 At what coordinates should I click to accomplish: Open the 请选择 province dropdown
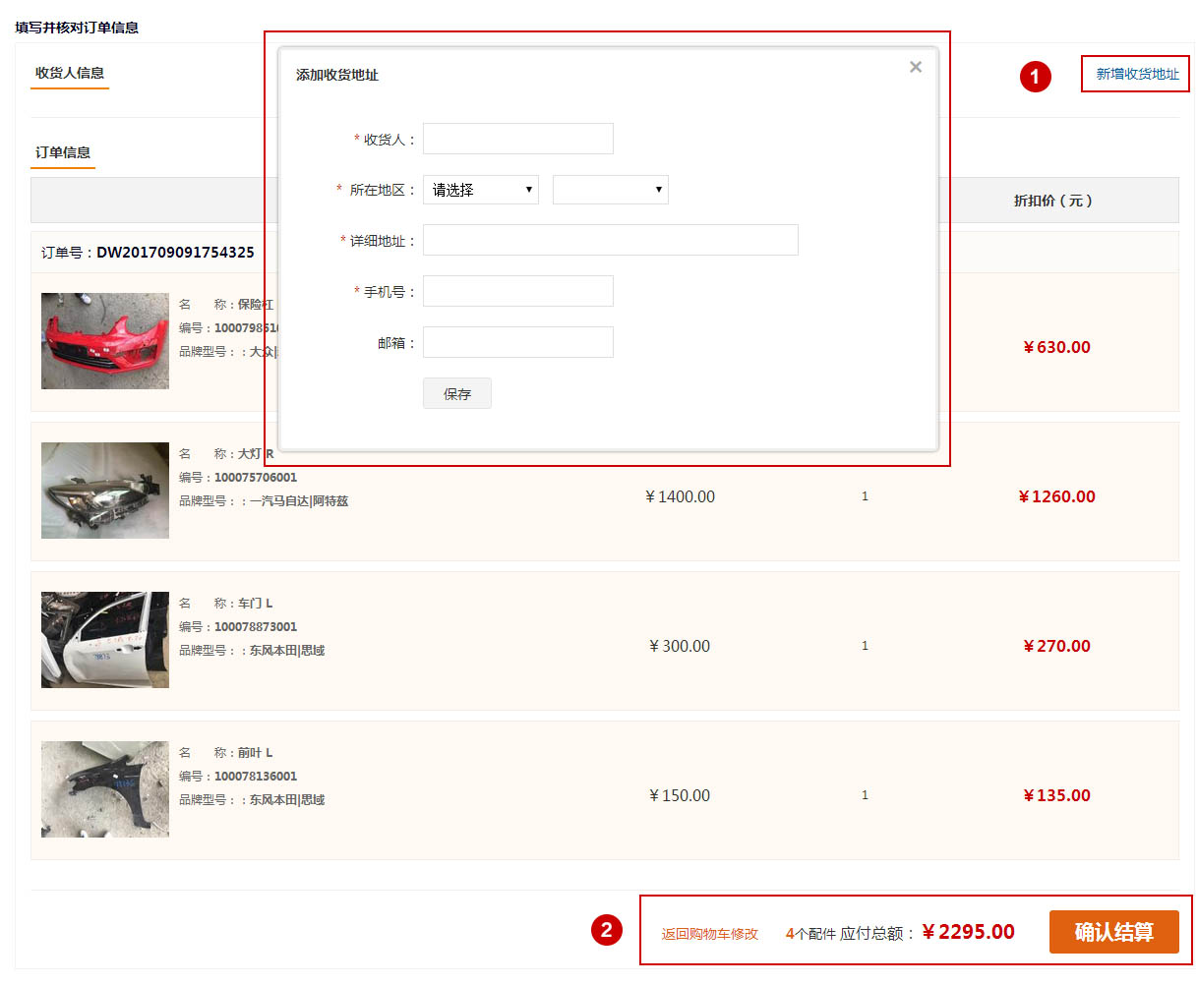point(480,190)
